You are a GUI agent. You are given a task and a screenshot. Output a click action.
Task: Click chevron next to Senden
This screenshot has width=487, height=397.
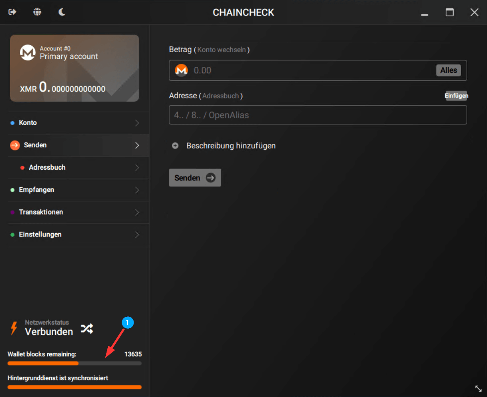tap(137, 145)
